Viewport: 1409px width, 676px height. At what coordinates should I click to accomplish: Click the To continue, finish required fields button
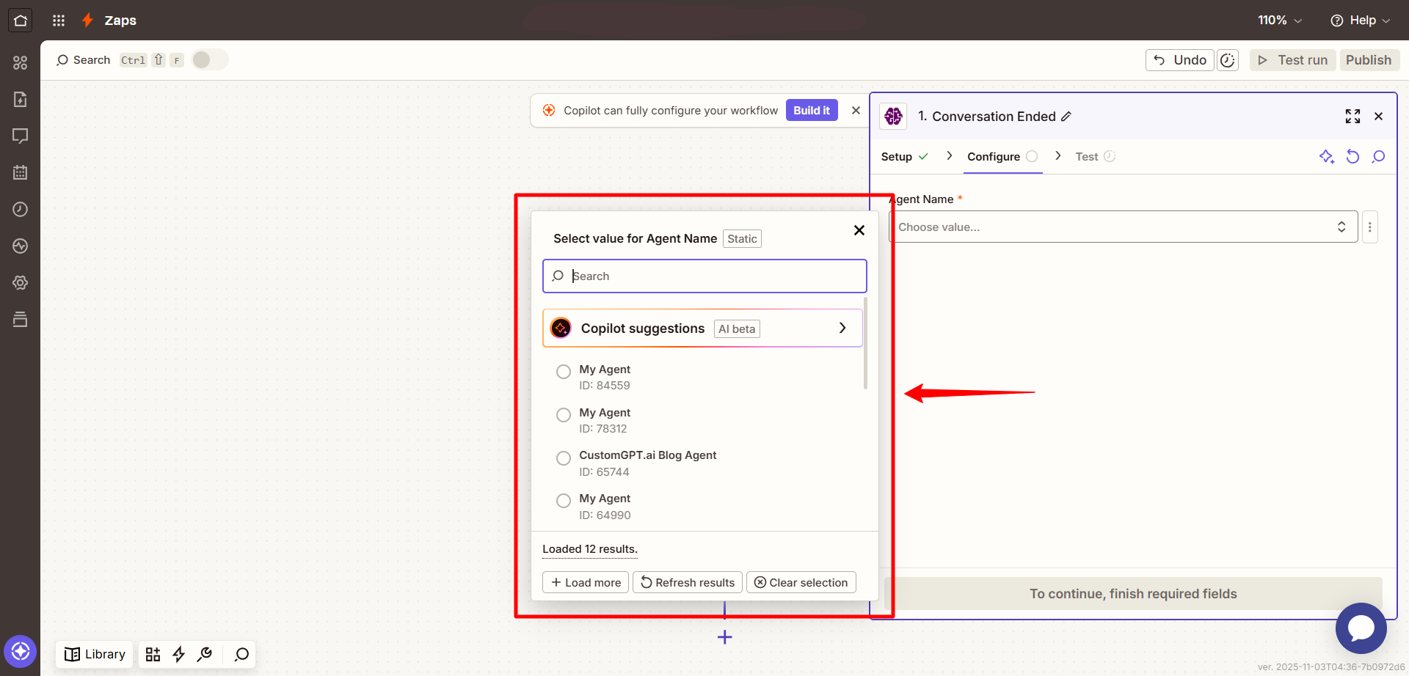1133,594
